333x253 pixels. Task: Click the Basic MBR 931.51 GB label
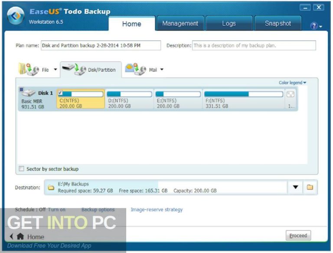pyautogui.click(x=33, y=104)
